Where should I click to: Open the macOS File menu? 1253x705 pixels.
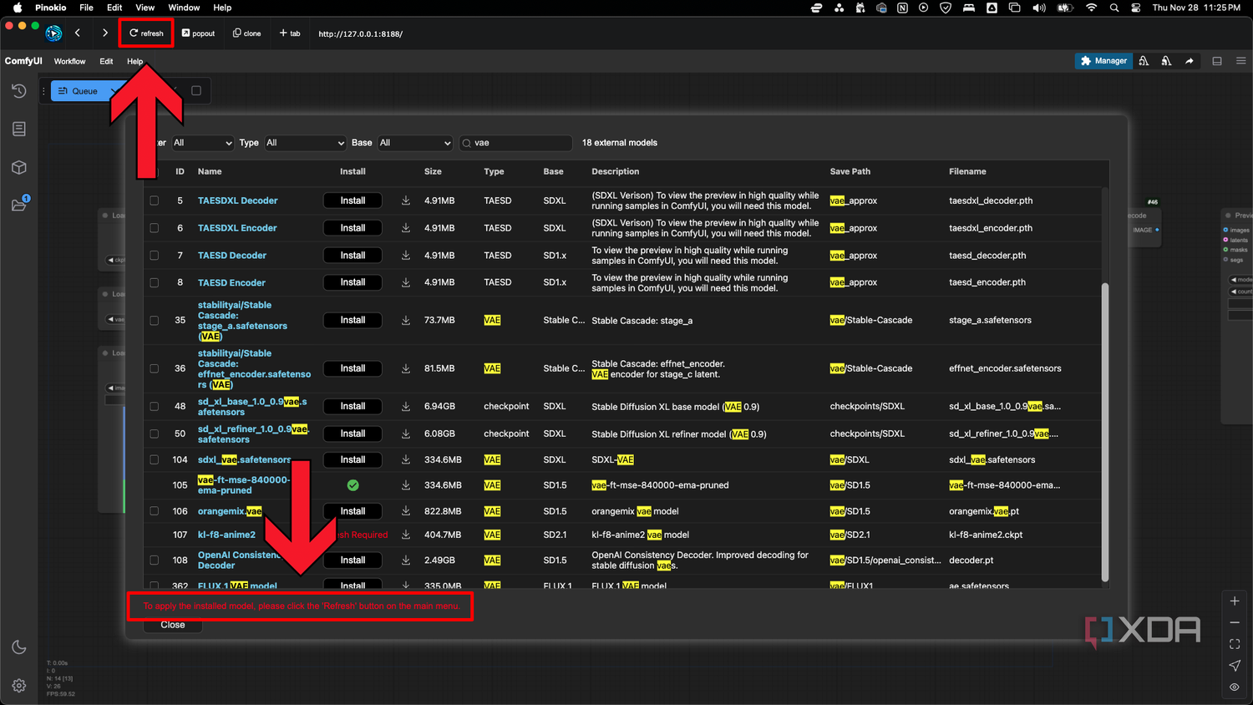[86, 8]
